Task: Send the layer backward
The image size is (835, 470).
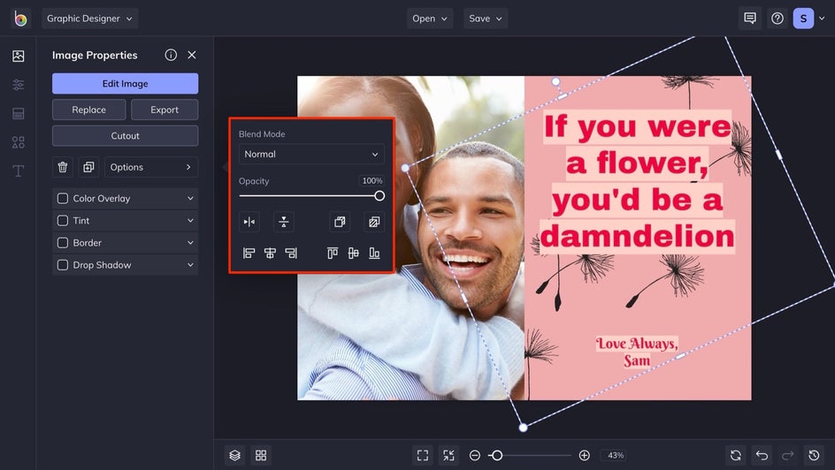Action: pos(374,222)
